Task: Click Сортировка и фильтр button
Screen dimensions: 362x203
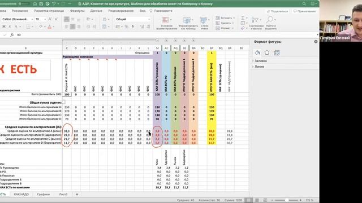Action: click(x=256, y=23)
